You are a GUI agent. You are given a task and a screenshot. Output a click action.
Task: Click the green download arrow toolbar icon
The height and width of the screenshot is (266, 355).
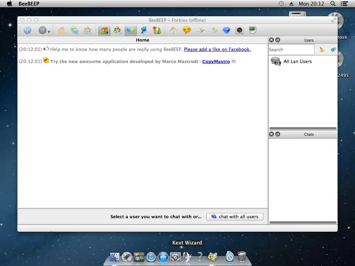coord(213,30)
